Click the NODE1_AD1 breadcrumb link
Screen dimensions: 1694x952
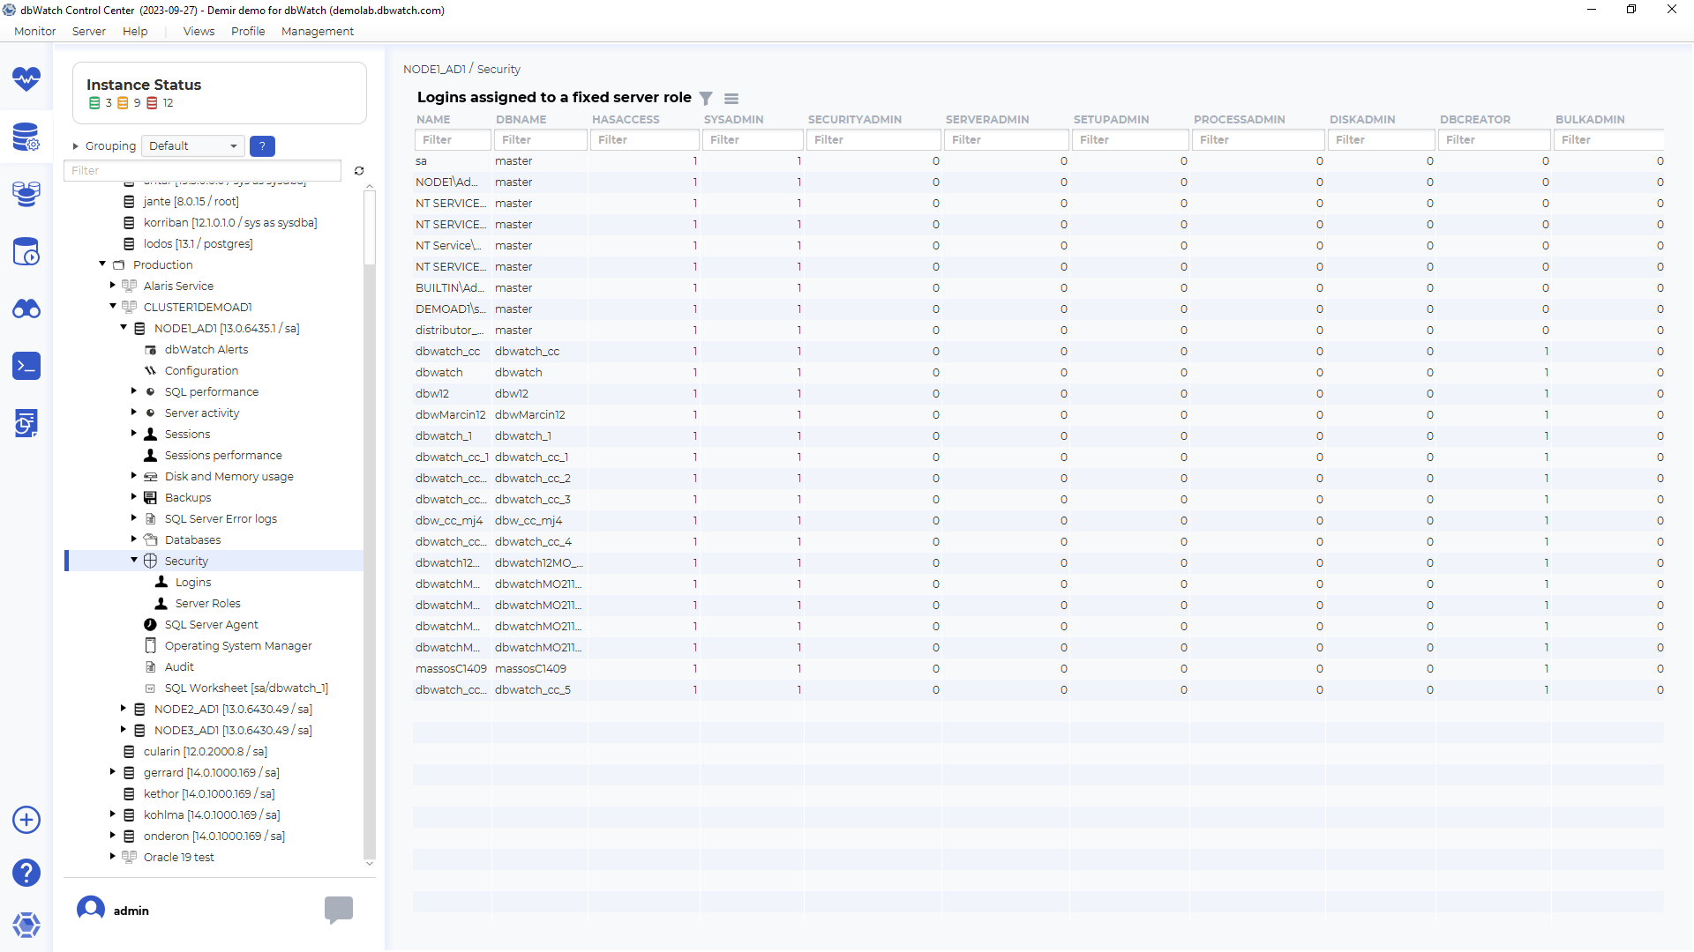coord(434,70)
